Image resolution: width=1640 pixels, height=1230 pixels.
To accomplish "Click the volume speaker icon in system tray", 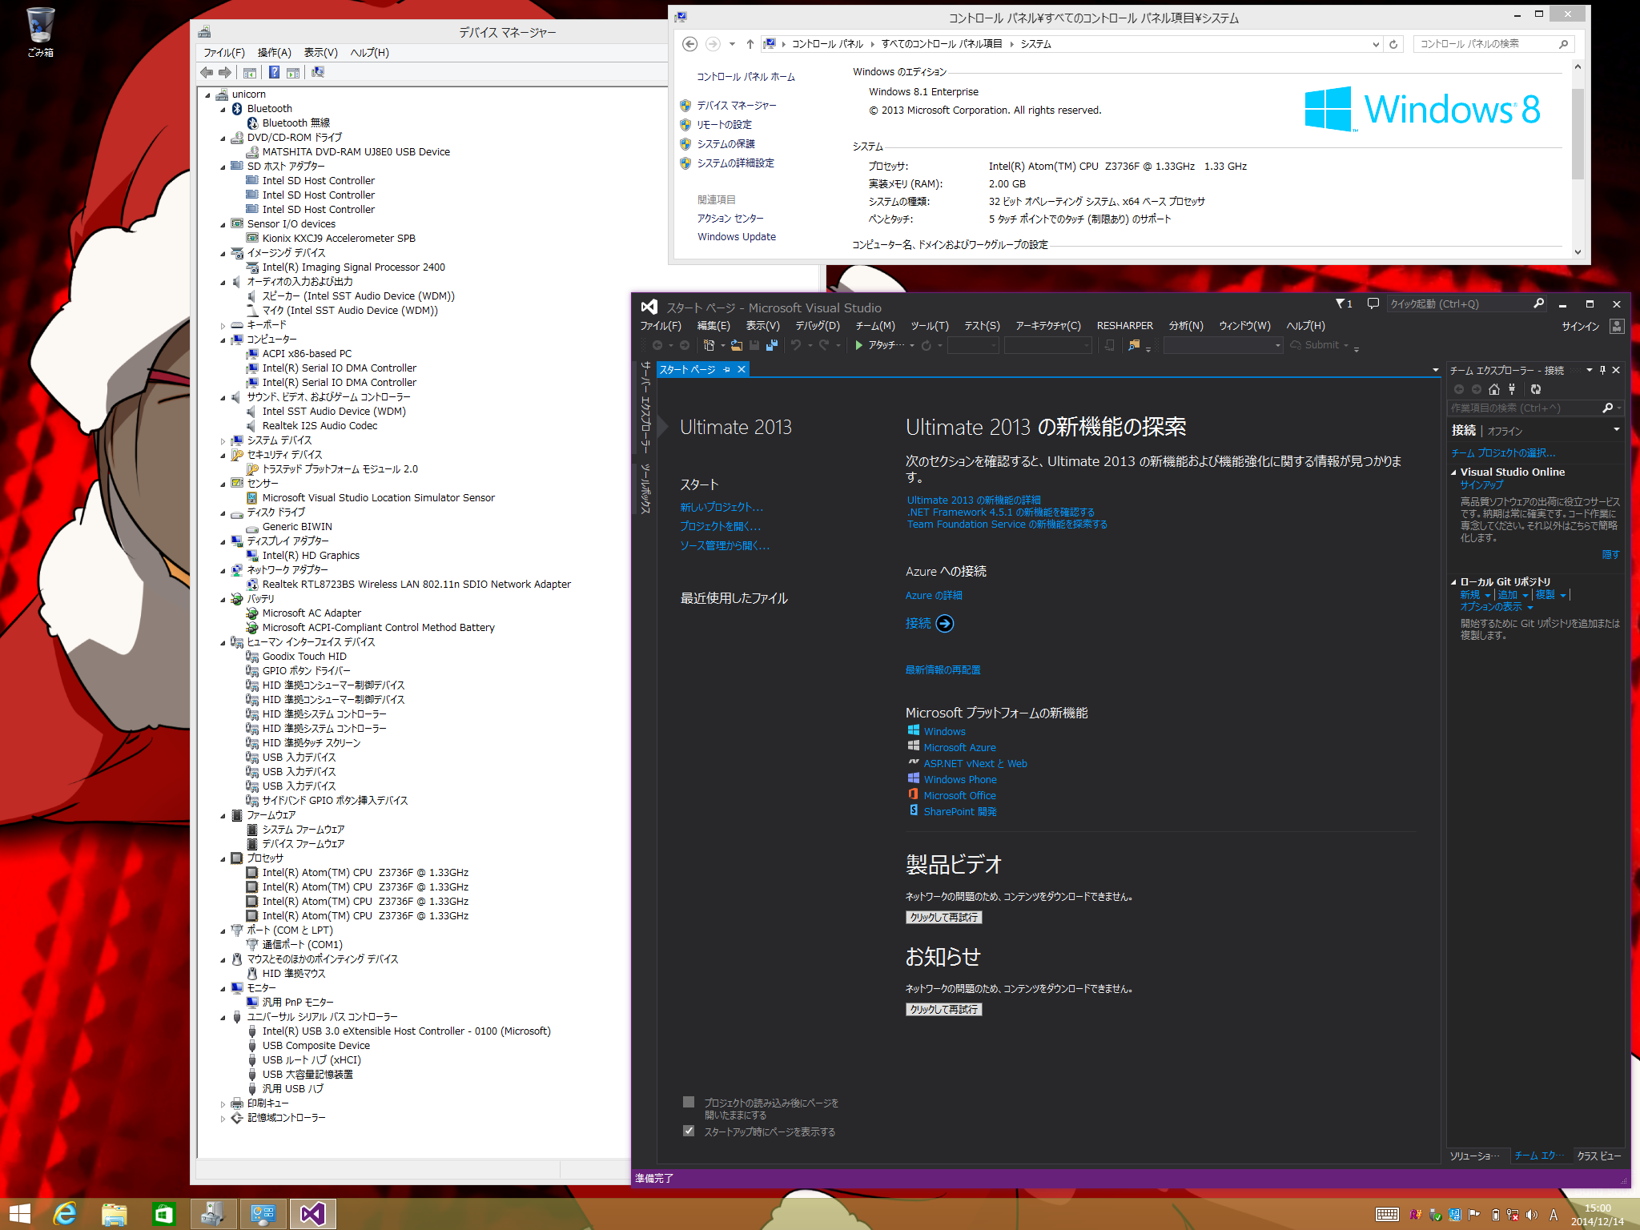I will [x=1531, y=1215].
